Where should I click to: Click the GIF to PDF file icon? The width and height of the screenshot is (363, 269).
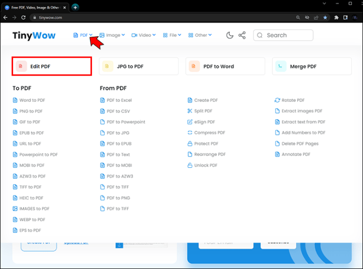(15, 122)
